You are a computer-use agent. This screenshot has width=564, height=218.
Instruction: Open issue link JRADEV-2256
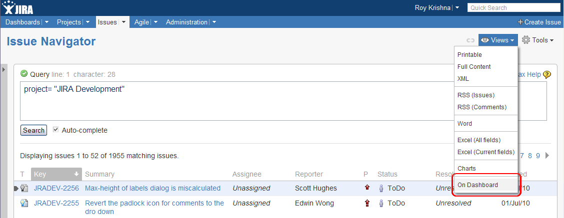click(56, 188)
